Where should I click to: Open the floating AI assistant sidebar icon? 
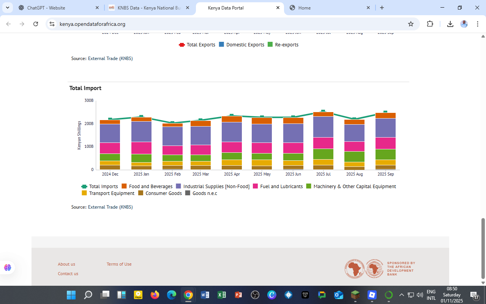coord(7,268)
